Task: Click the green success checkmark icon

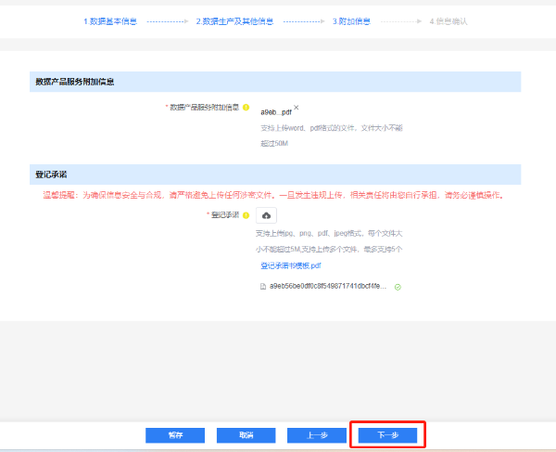Action: 398,287
